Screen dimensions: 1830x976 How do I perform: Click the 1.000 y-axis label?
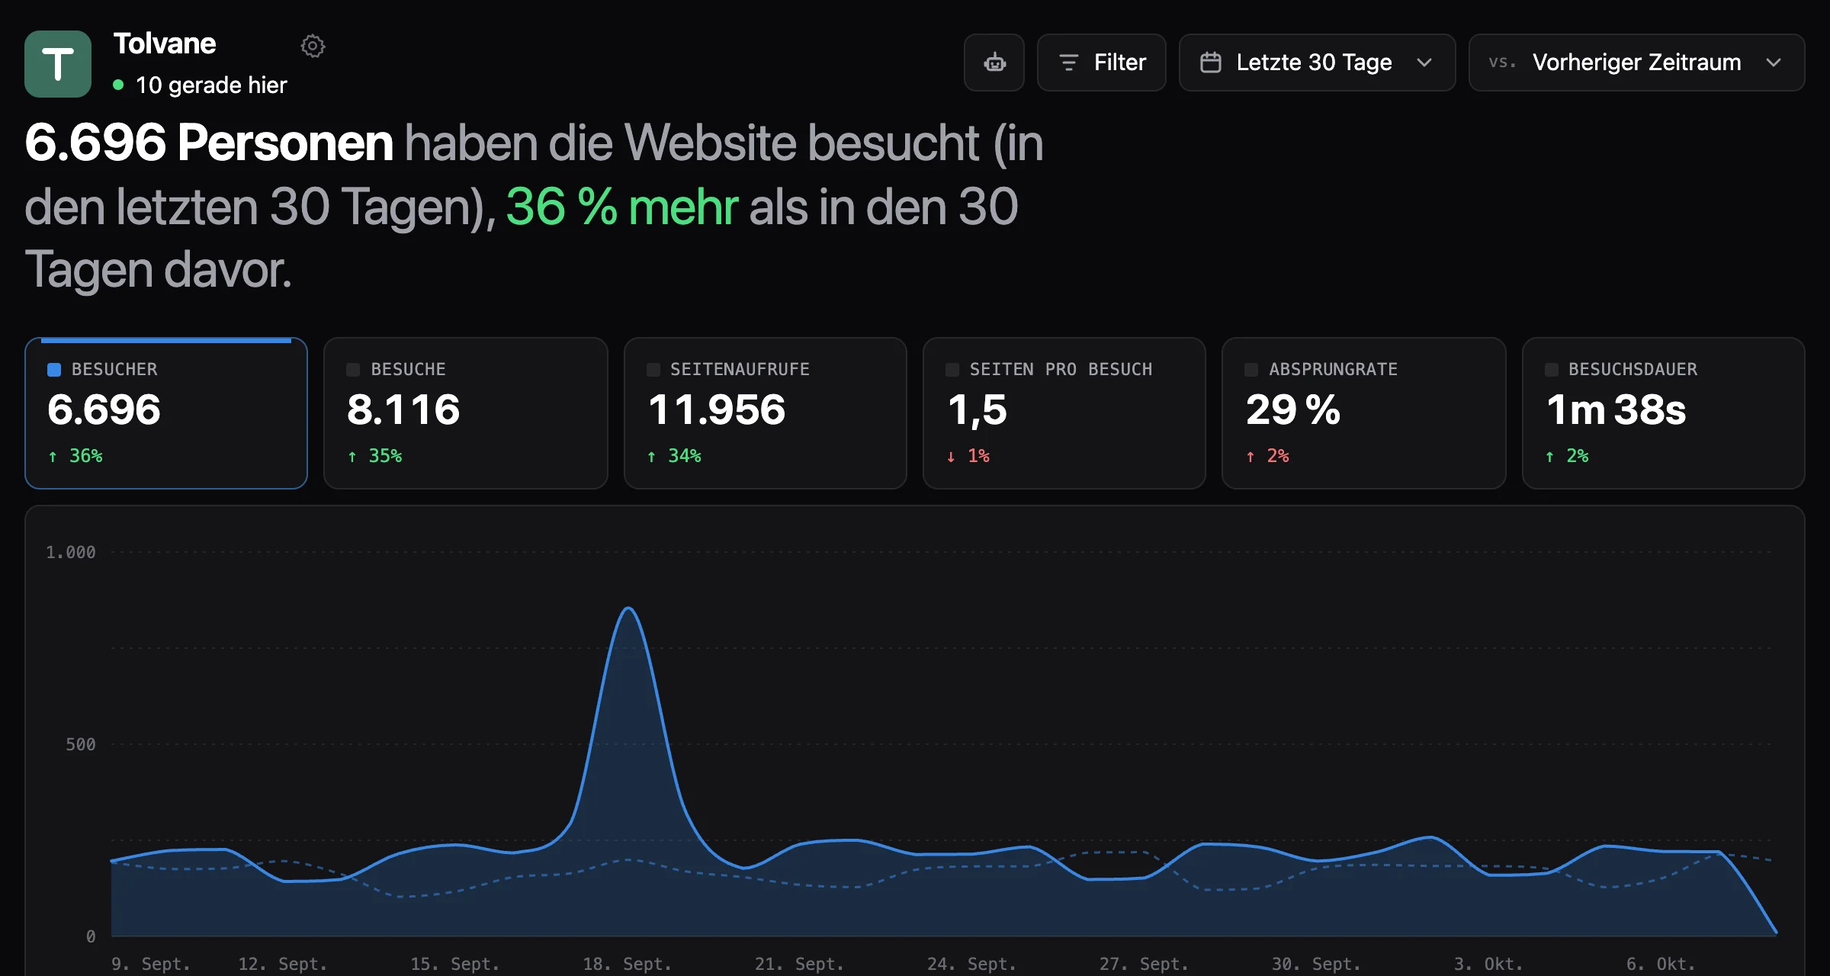coord(71,552)
